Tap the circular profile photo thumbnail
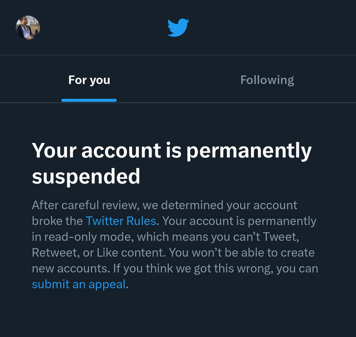The image size is (356, 337). tap(28, 27)
